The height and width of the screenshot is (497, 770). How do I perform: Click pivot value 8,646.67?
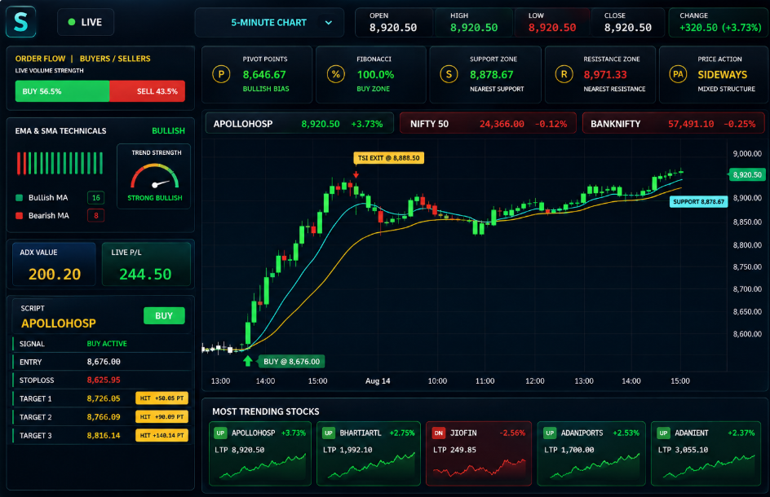pos(264,75)
